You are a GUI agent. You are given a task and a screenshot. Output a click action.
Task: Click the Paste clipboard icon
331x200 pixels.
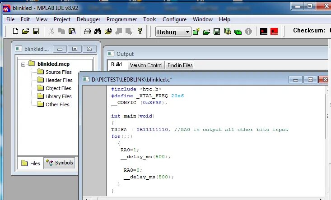coord(72,31)
